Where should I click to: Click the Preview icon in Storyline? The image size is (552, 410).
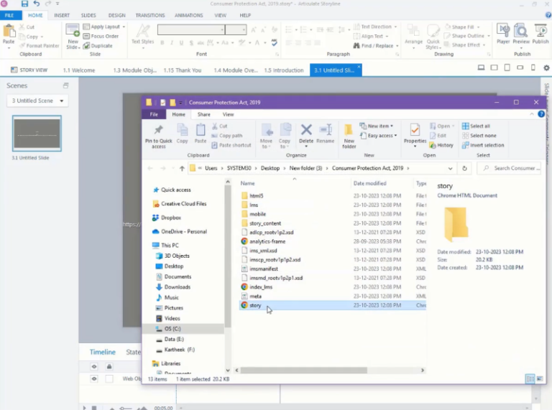coord(521,33)
